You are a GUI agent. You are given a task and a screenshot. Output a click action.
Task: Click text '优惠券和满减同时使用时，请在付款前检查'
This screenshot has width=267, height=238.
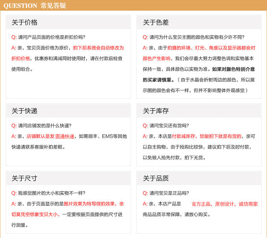click(x=79, y=59)
